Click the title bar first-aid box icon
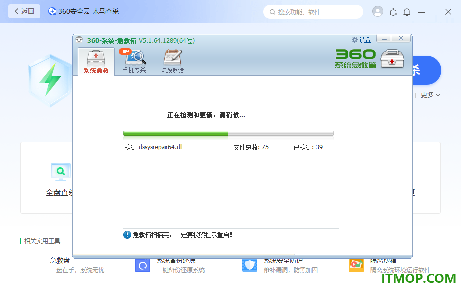The image size is (461, 290). click(x=79, y=40)
